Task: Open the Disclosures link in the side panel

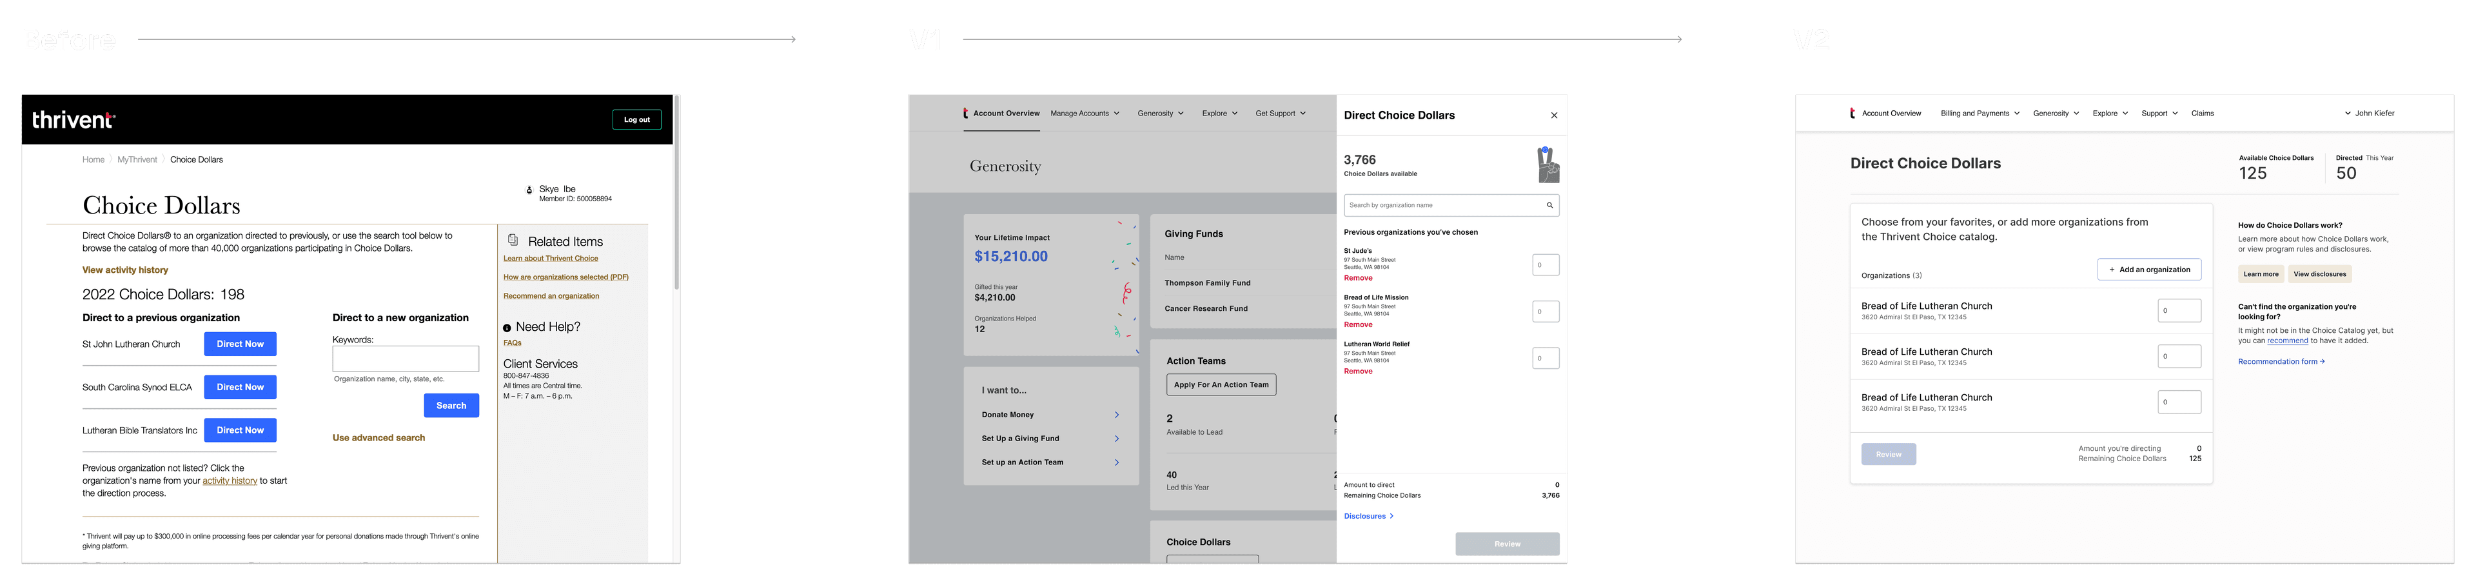Action: click(x=1369, y=517)
